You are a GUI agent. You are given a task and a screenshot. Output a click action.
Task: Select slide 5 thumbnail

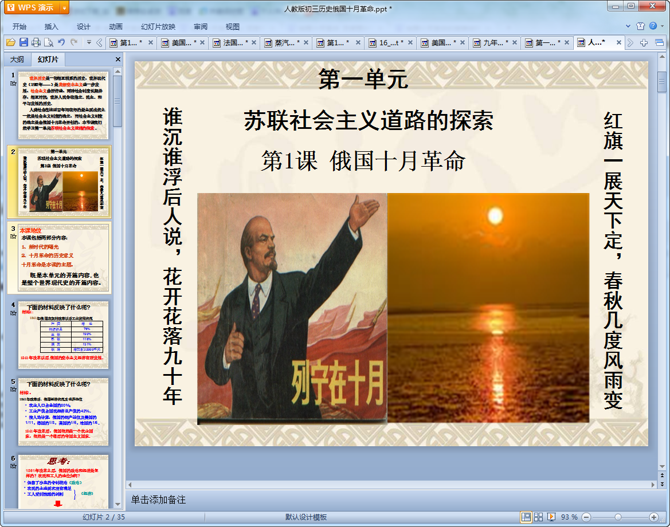pyautogui.click(x=63, y=411)
